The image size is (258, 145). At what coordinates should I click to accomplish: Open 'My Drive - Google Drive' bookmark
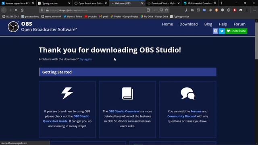pyautogui.click(x=154, y=17)
